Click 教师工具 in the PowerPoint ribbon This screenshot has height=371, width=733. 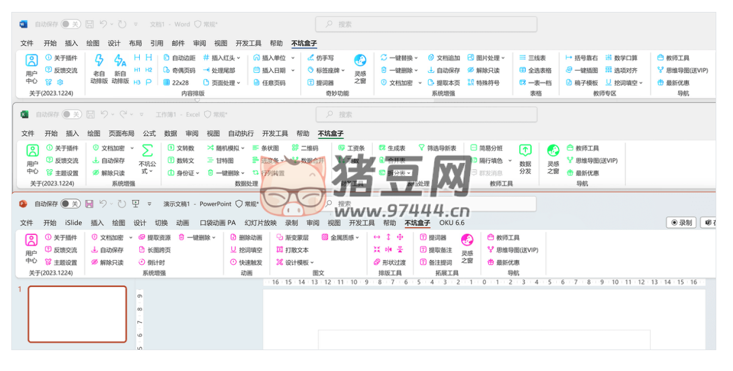tap(504, 237)
